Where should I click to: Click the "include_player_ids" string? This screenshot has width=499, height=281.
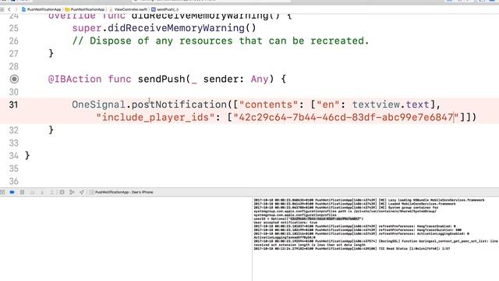click(x=155, y=117)
